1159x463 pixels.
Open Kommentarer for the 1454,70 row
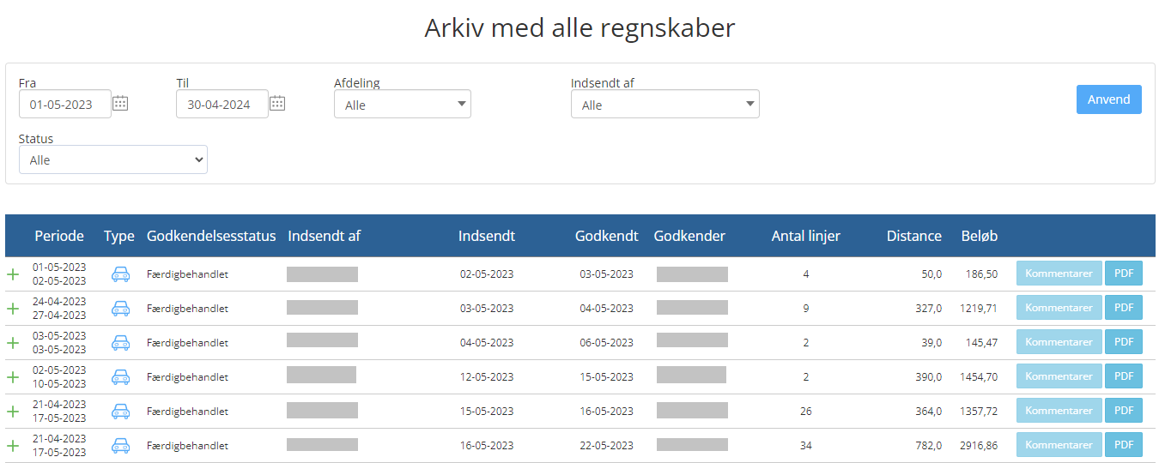tap(1059, 376)
